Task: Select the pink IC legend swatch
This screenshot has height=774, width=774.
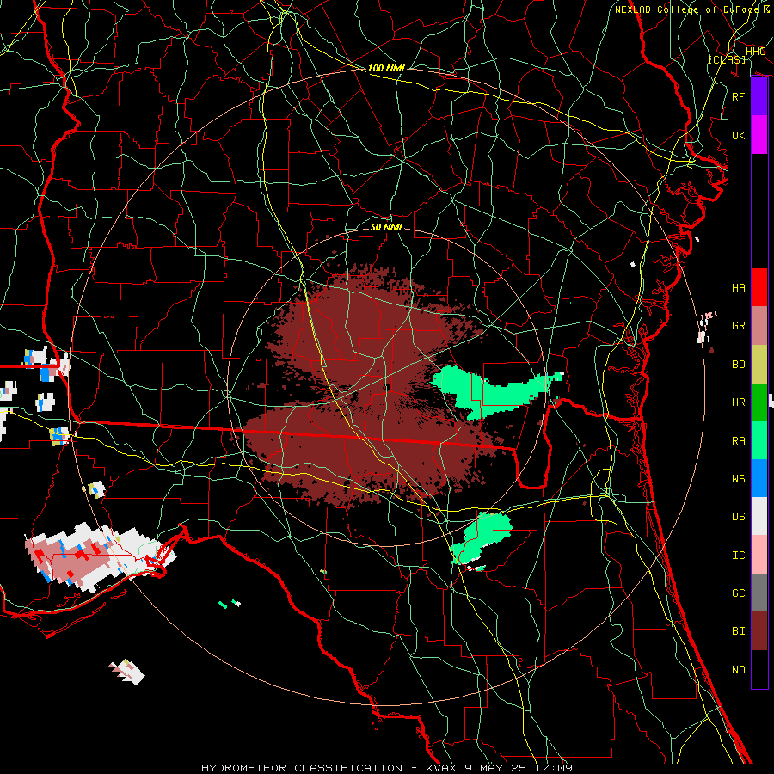Action: pos(759,555)
